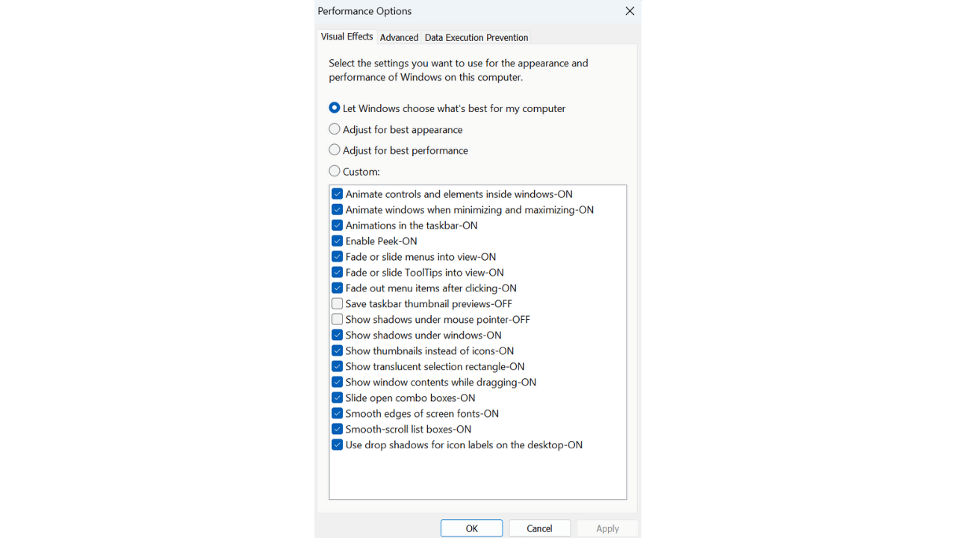This screenshot has width=956, height=538.
Task: Confirm changes with the OK button
Action: coord(471,528)
